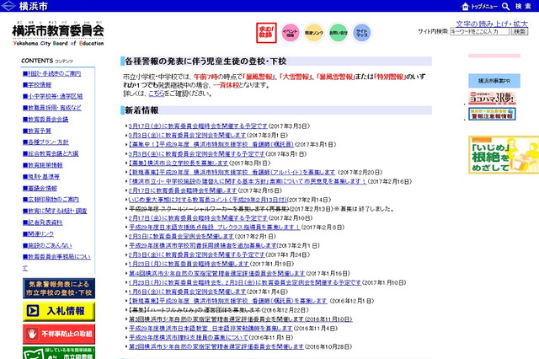Open 関連リンク in the contents menu

[38, 233]
